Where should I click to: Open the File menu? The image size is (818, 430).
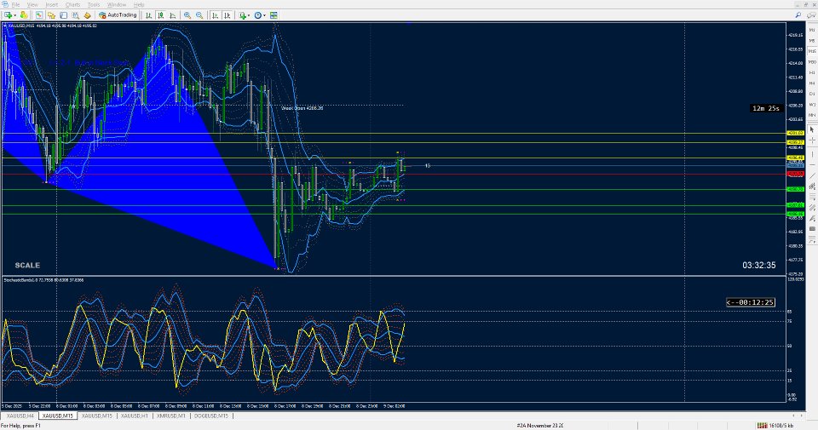click(x=15, y=5)
